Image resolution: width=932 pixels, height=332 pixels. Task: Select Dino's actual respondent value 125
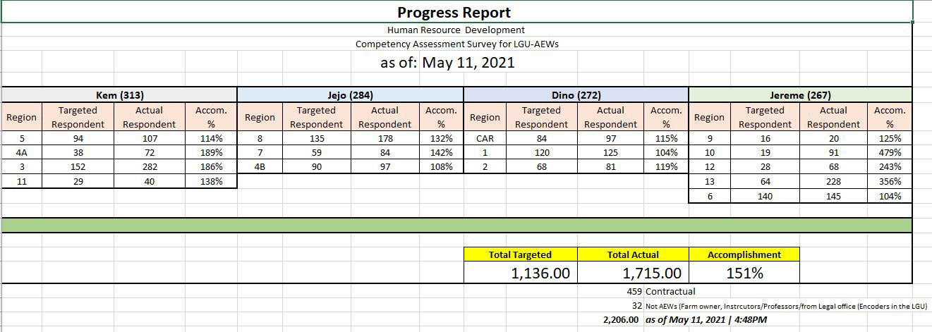point(610,152)
